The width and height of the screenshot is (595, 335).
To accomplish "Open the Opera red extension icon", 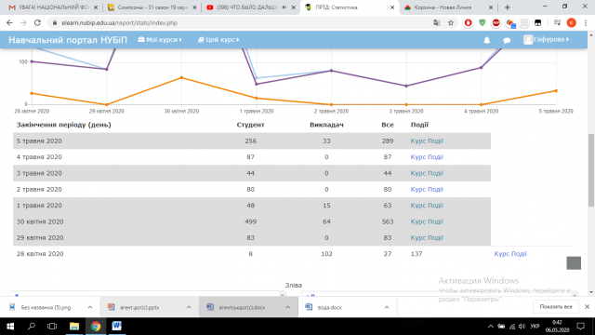I will pos(469,22).
